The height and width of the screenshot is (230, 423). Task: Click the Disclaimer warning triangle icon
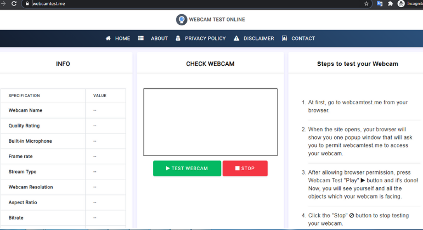pos(236,38)
